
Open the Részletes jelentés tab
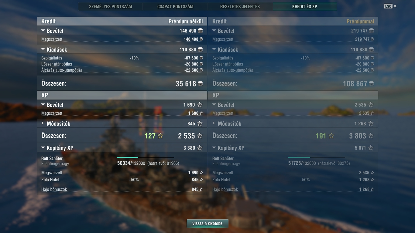pyautogui.click(x=240, y=6)
